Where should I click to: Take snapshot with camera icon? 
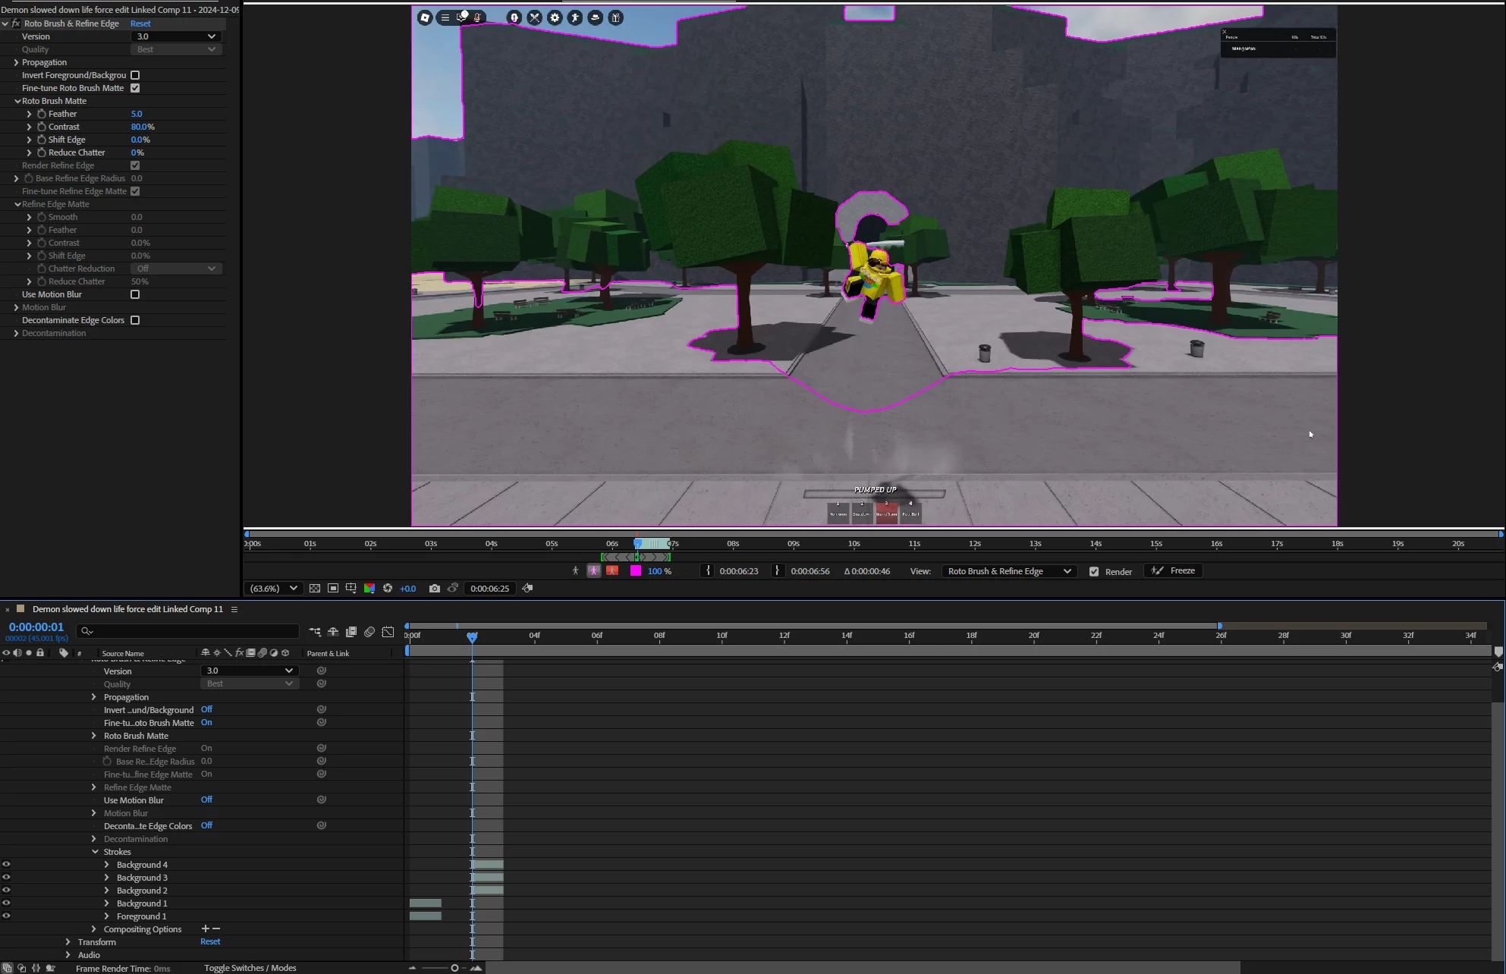click(434, 589)
